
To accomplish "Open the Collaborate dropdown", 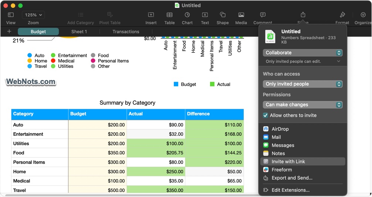I will [x=303, y=53].
